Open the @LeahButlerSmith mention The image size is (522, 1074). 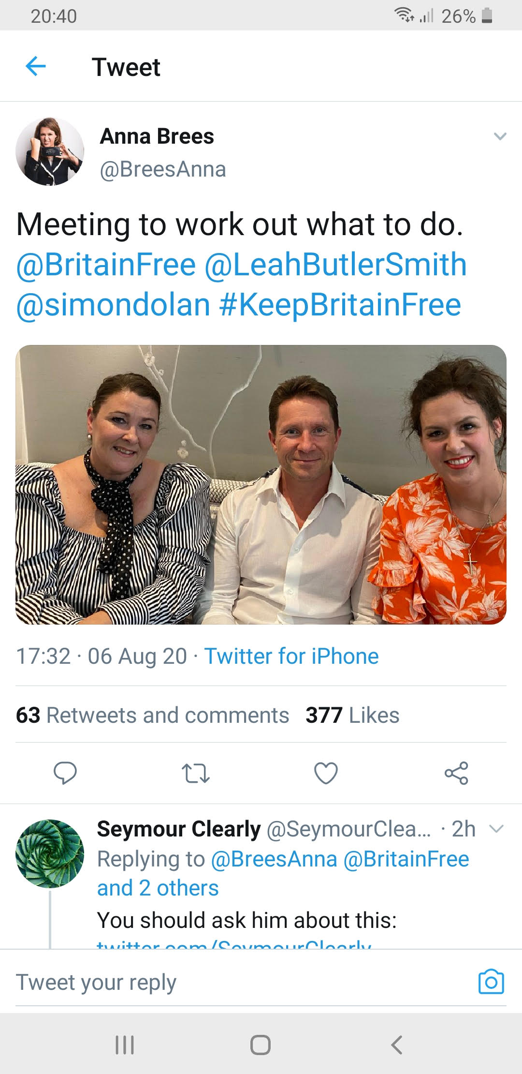(x=336, y=265)
